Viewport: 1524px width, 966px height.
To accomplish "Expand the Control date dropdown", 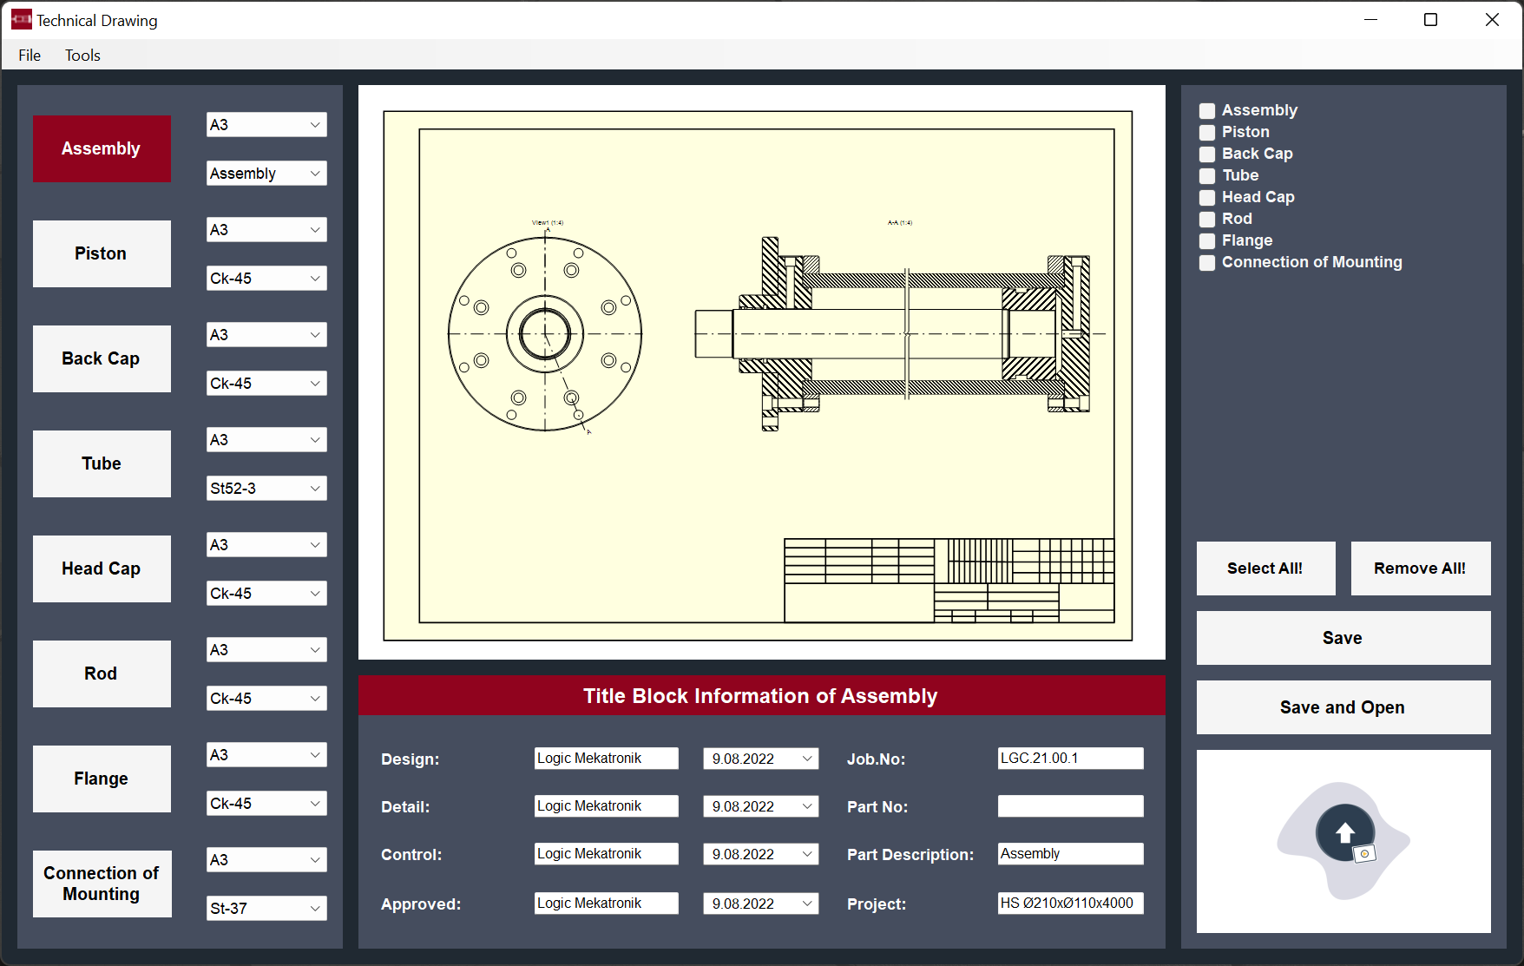I will (x=760, y=854).
